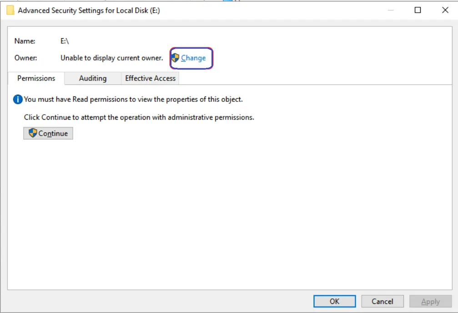Click the shield icon on the Continue button
This screenshot has height=313, width=458.
[33, 133]
